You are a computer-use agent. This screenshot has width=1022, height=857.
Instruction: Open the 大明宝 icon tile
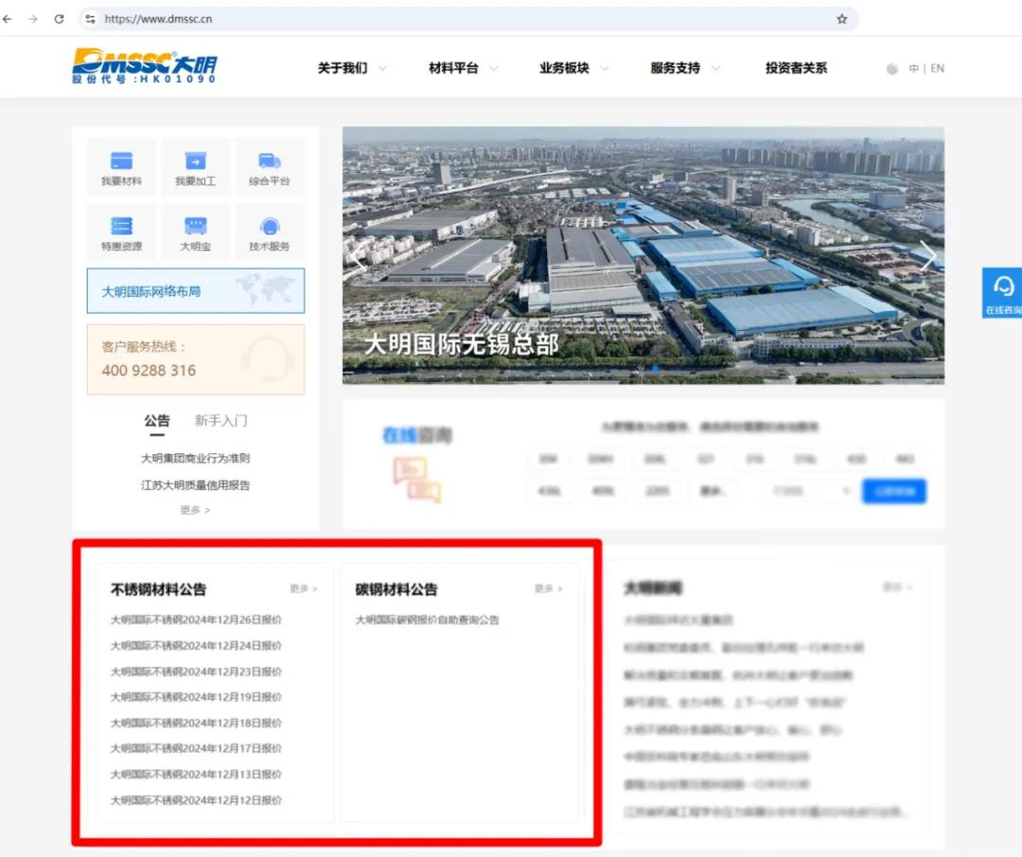click(x=195, y=233)
